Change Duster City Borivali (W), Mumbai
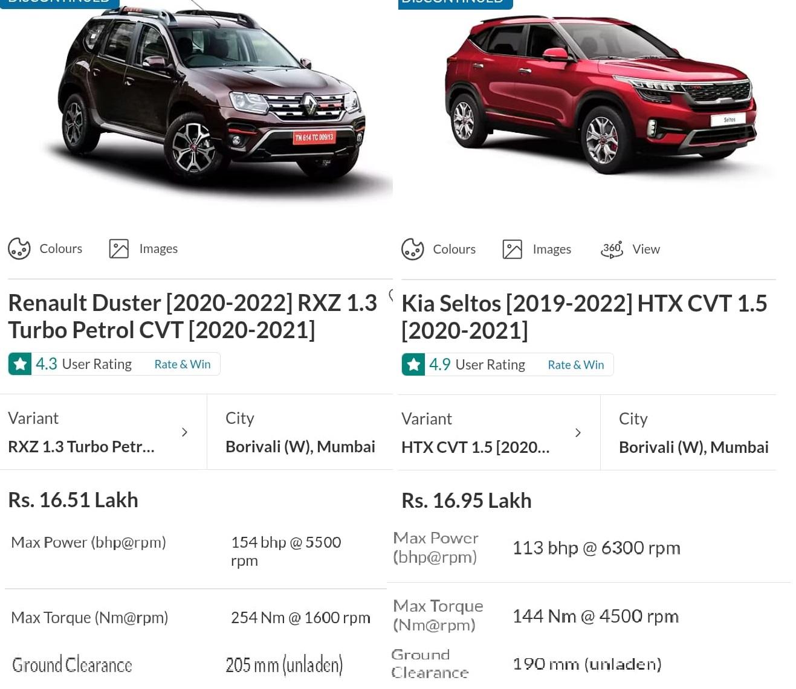This screenshot has width=796, height=689. 300,432
